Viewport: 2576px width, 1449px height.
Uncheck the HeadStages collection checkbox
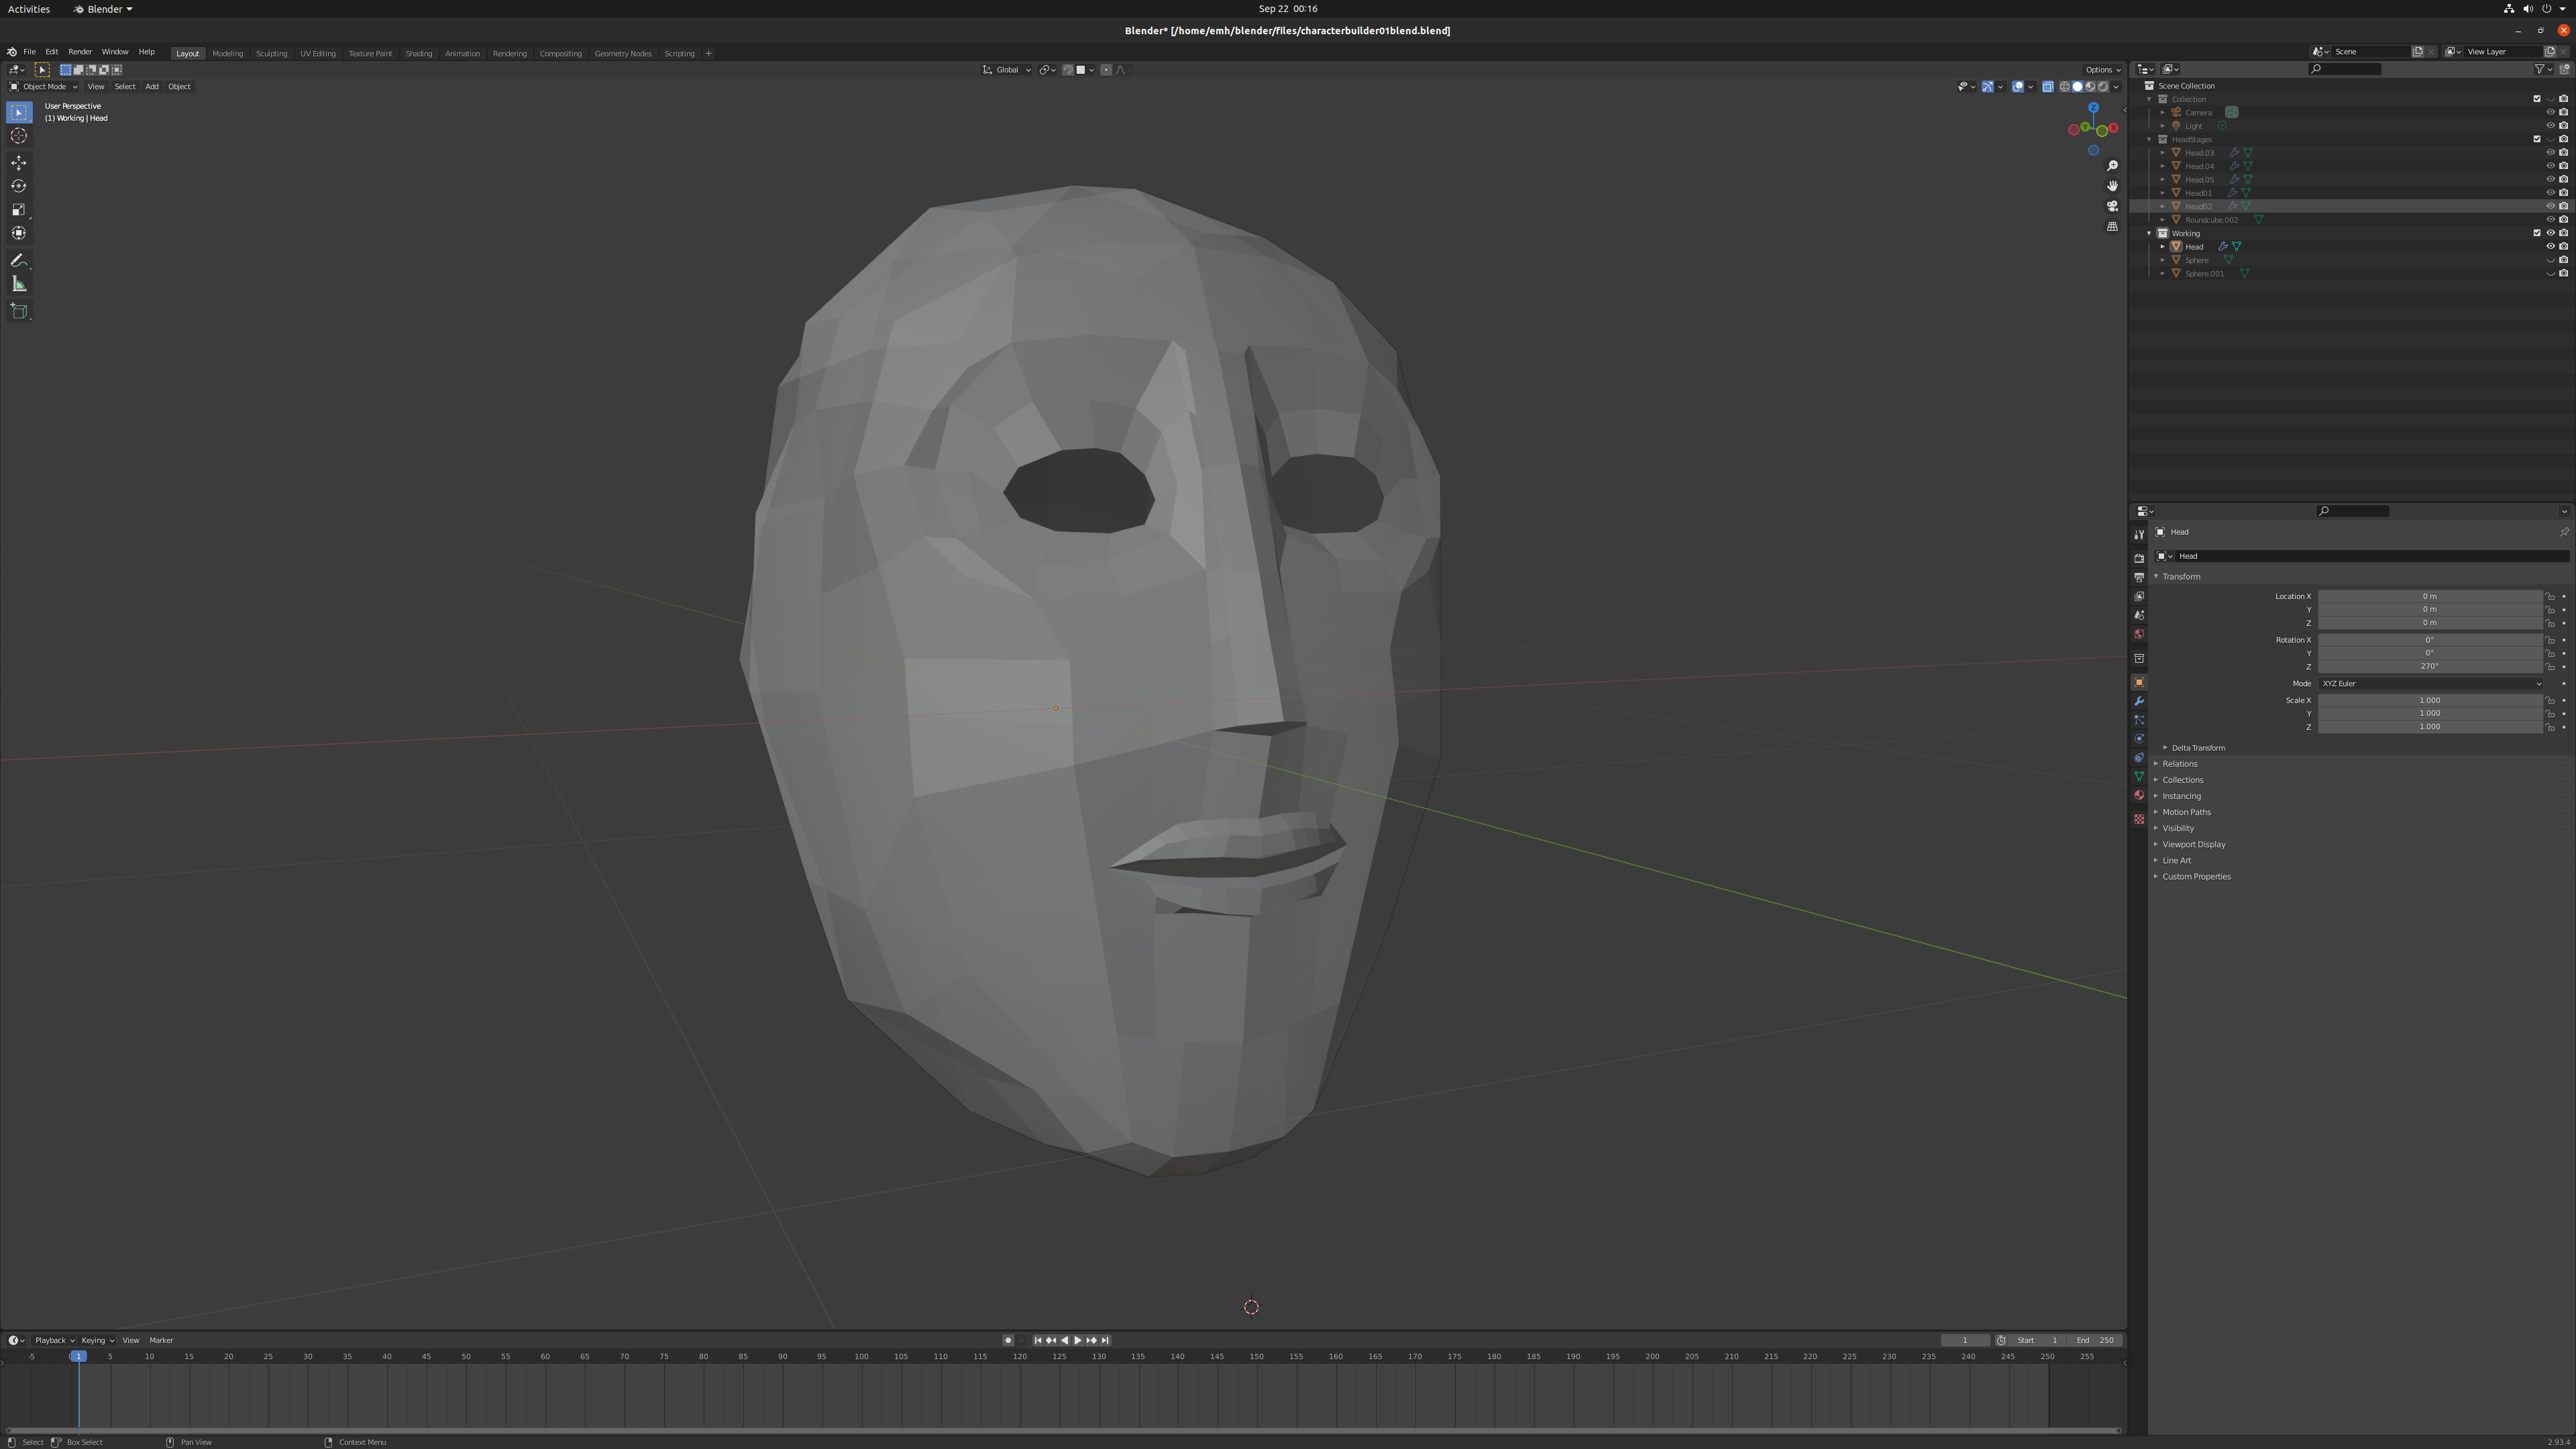(2536, 139)
